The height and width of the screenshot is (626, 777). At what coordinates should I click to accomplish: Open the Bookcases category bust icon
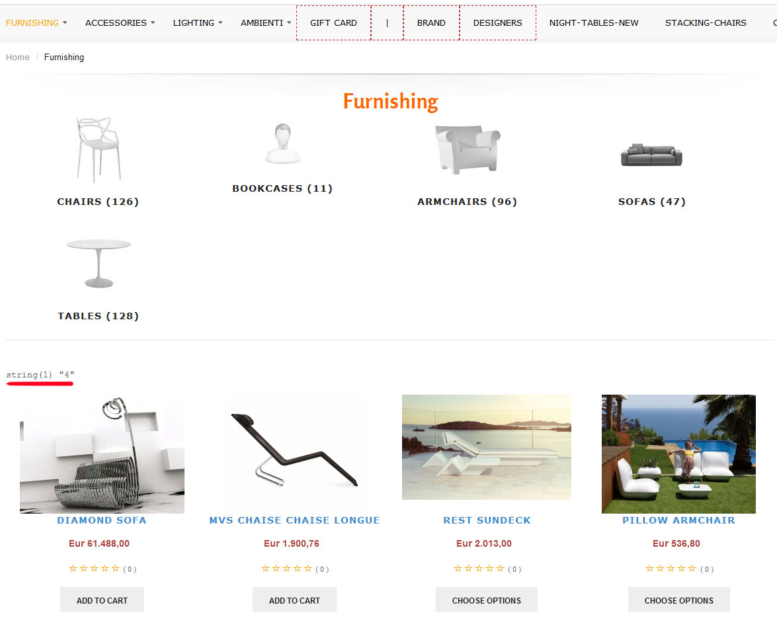[x=283, y=143]
